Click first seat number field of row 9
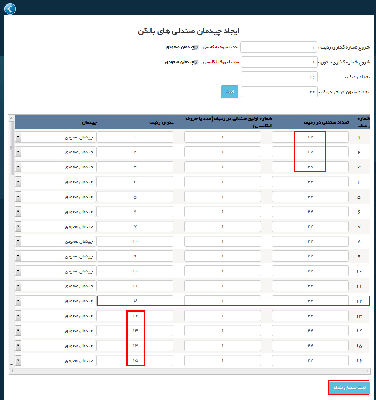Screen dimensions: 376x400 tap(222, 256)
